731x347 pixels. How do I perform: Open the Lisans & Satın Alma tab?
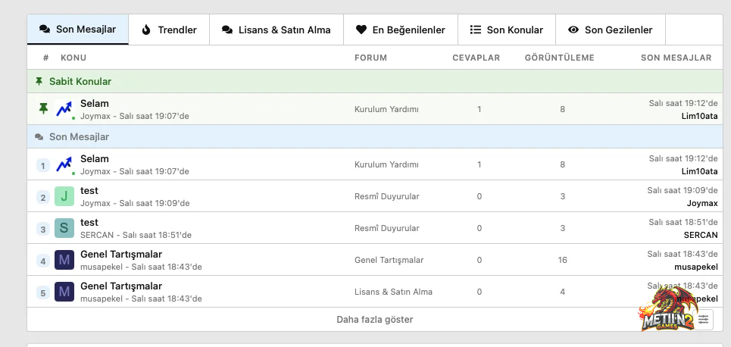[276, 30]
